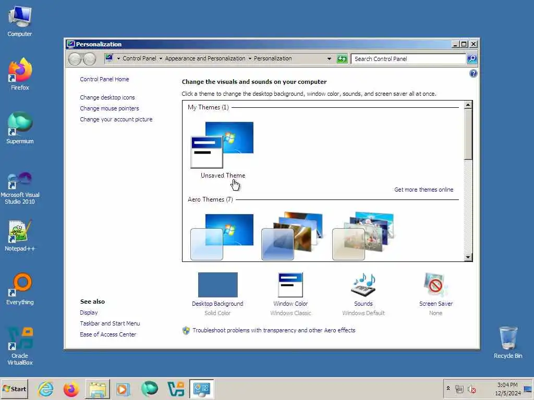Screen dimensions: 534x400
Task: Click Get more themes online
Action: tap(423, 190)
